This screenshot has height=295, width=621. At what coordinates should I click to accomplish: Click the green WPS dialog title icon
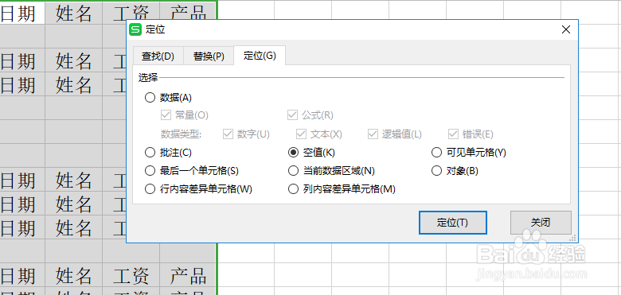[136, 29]
